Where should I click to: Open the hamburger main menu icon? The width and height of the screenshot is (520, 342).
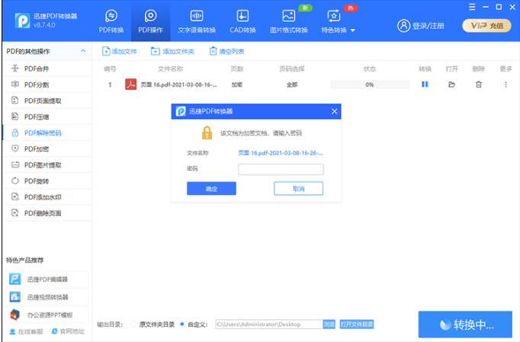tap(472, 7)
